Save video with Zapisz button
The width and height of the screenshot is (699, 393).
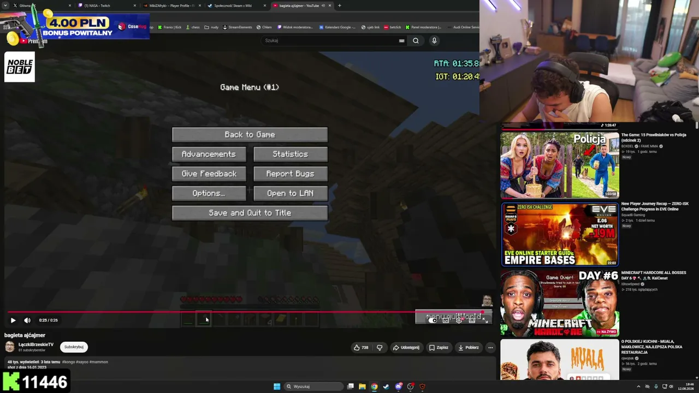click(x=439, y=347)
